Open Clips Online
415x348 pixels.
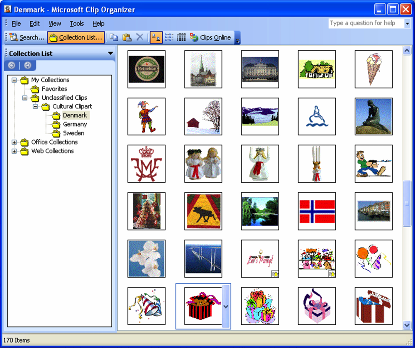[x=212, y=37]
